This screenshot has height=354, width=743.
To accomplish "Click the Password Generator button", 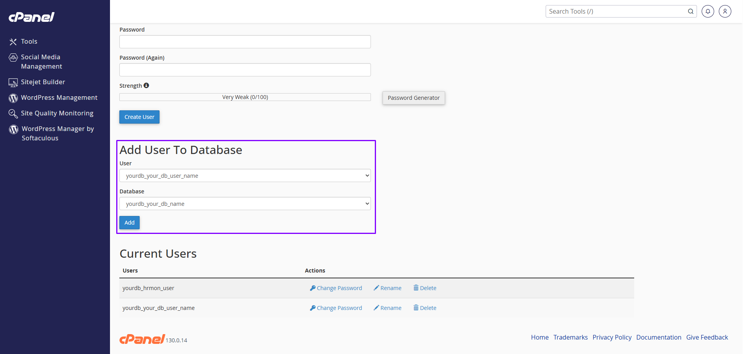I will pyautogui.click(x=413, y=98).
